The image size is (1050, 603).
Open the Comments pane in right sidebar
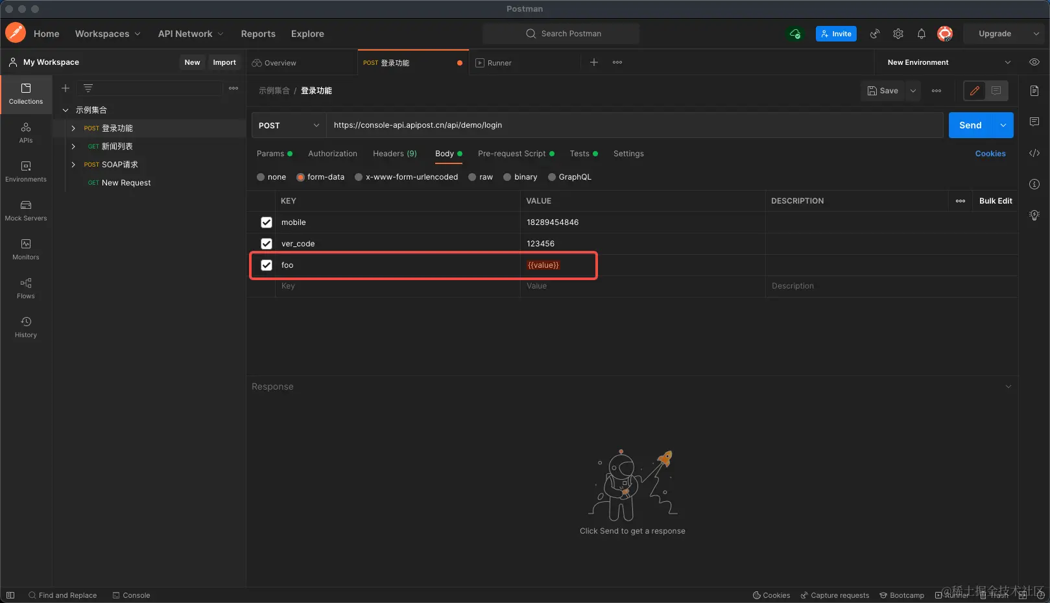click(x=1034, y=122)
